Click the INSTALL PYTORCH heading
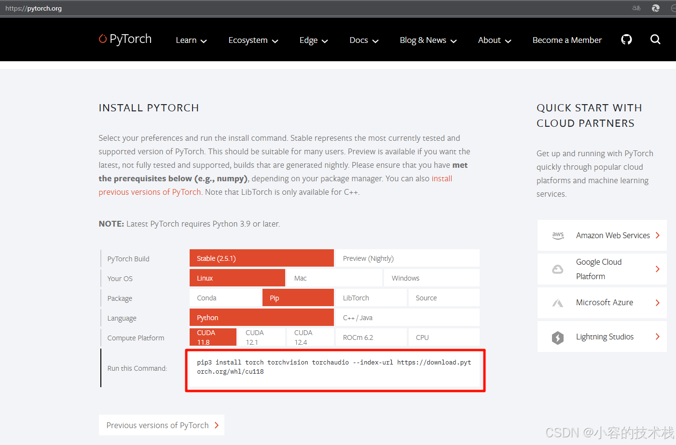 pyautogui.click(x=149, y=108)
